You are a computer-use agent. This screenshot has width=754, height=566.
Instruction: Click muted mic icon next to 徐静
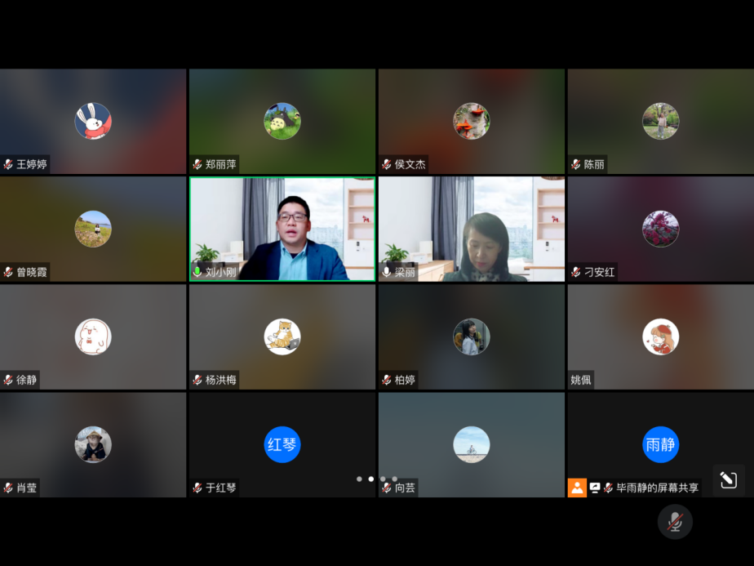(8, 380)
